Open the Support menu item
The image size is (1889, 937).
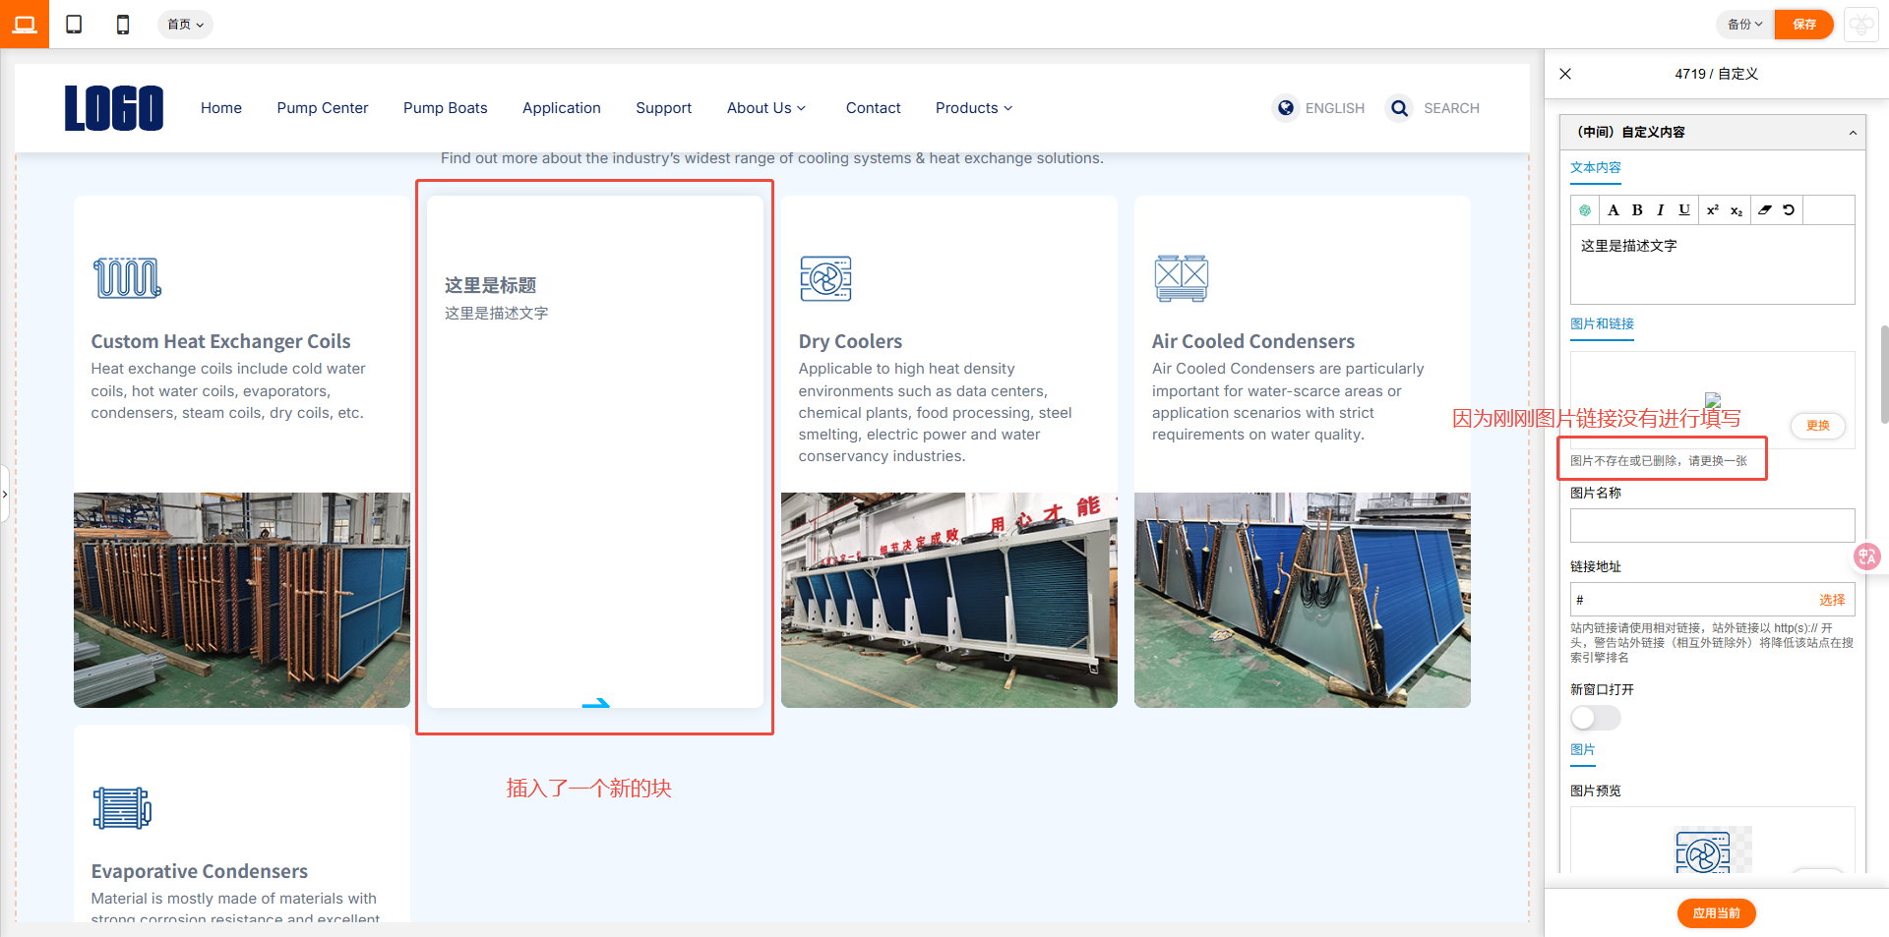(664, 108)
